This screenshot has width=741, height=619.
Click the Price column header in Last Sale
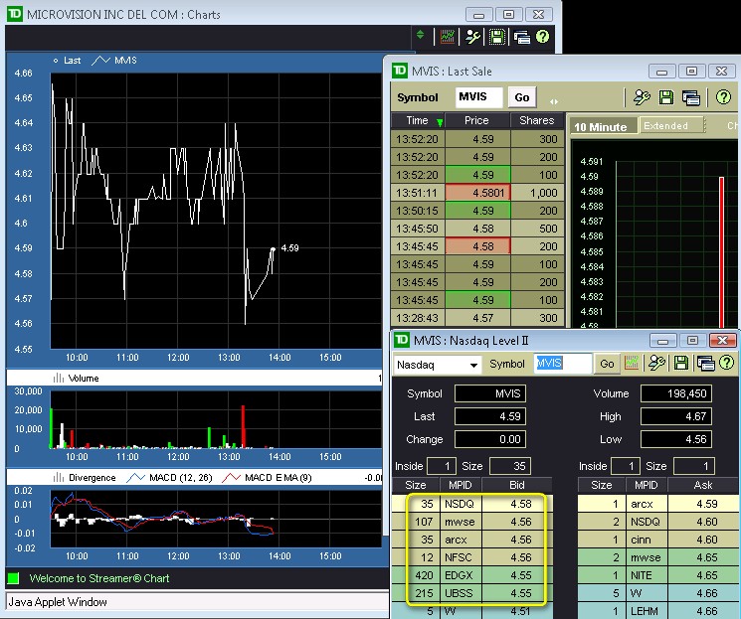(476, 120)
